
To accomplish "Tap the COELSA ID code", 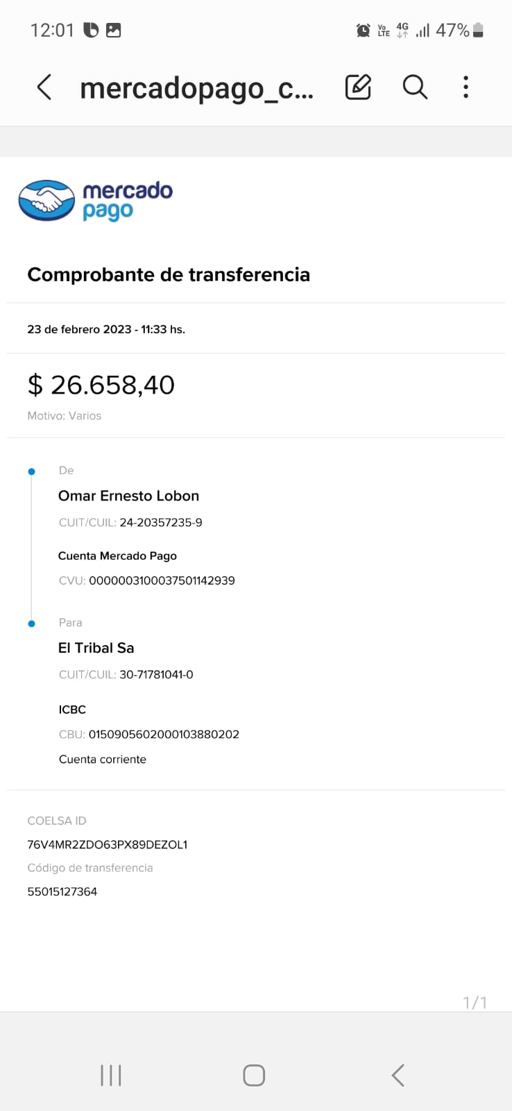I will pyautogui.click(x=108, y=845).
